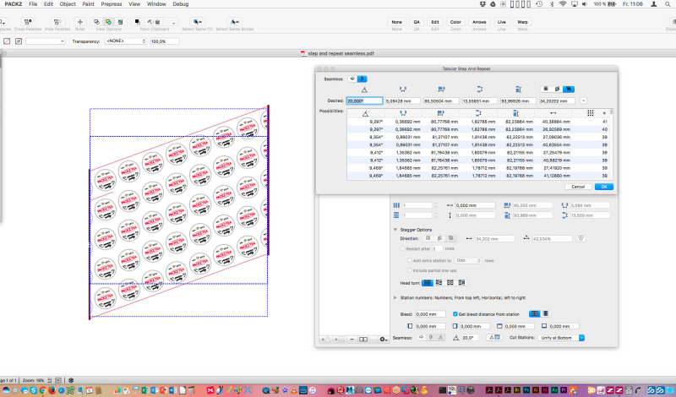Open the Edit menu
The width and height of the screenshot is (676, 397).
pos(48,4)
